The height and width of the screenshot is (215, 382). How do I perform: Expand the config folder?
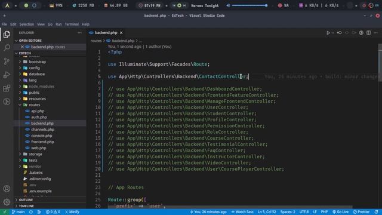coord(34,67)
